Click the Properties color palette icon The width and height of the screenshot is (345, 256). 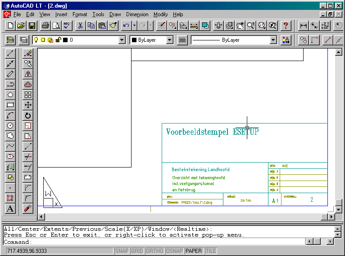(286, 40)
